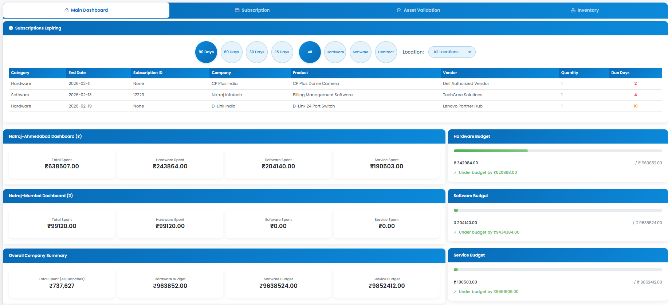
Task: Click Mumbai Total Spent ₹99120.00 card
Action: click(62, 224)
